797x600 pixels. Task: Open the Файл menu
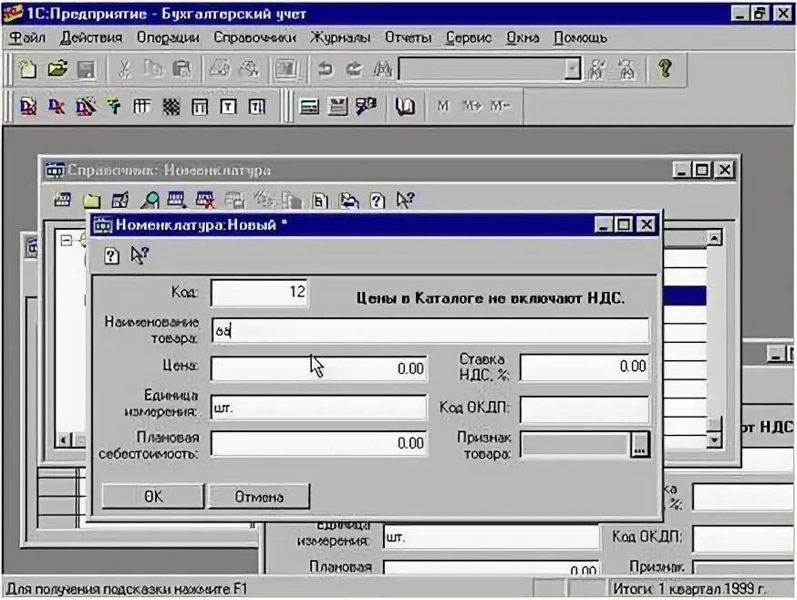[x=27, y=37]
